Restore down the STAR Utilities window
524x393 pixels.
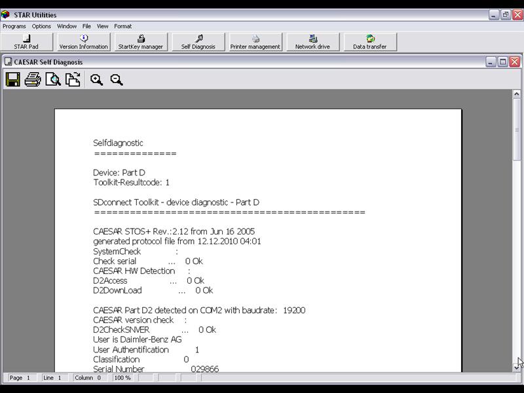(x=506, y=14)
